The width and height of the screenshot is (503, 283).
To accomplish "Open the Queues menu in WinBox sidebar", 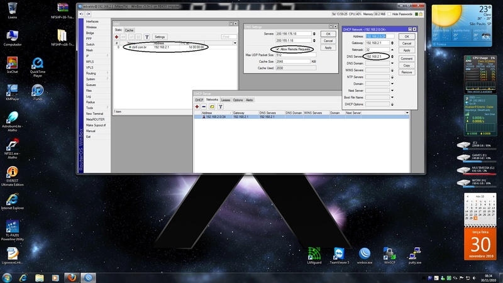I will (x=91, y=85).
